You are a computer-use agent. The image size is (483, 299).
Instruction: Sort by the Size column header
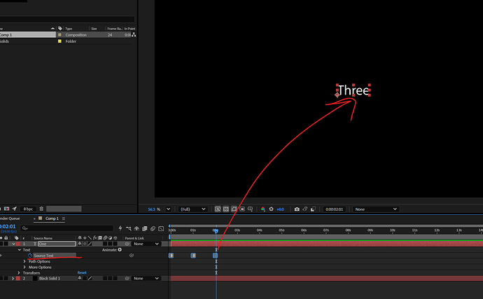[94, 29]
